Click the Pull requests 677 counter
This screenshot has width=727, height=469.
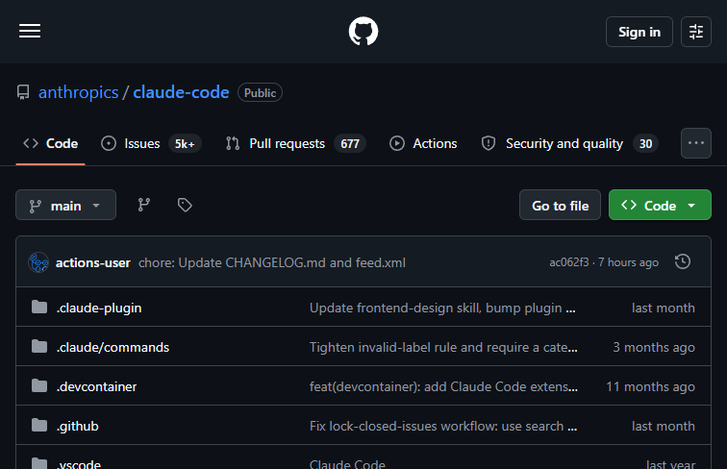pyautogui.click(x=350, y=143)
